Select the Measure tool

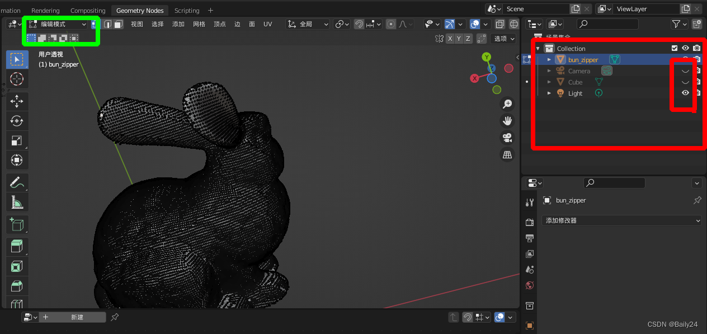pos(17,202)
